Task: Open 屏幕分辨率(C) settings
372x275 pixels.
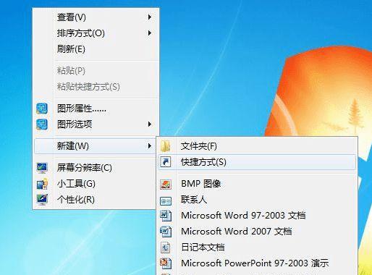Action: [96, 168]
